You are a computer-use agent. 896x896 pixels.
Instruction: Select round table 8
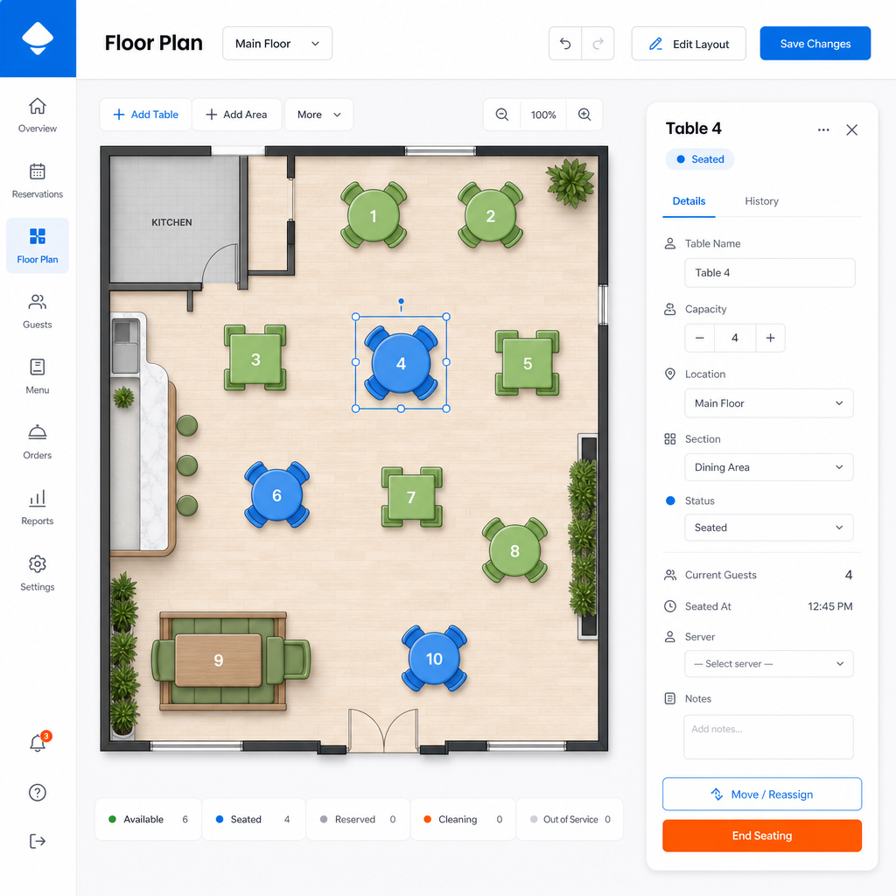coord(514,550)
